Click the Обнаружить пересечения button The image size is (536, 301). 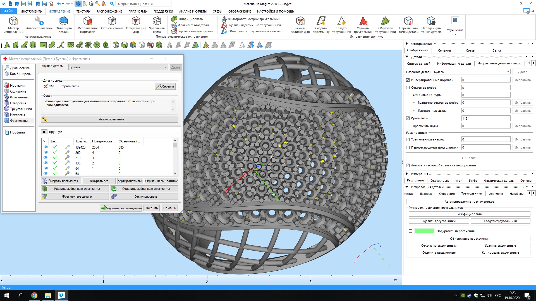click(x=469, y=239)
